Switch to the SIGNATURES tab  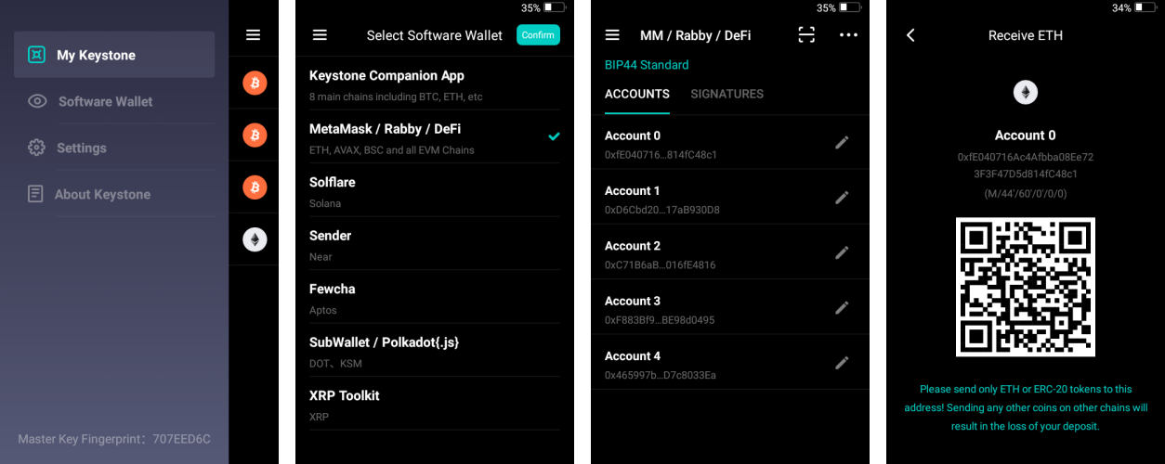726,94
